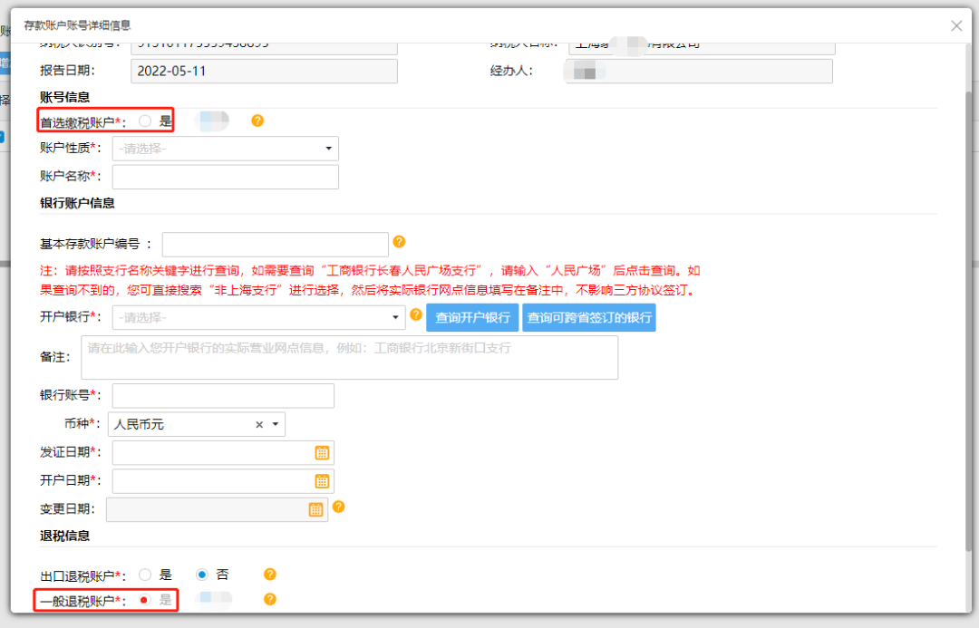
Task: Click the 备注 remarks text area
Action: pos(349,357)
